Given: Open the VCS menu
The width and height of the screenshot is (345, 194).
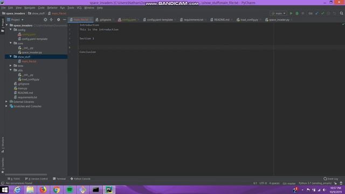Looking at the screenshot, I should (79, 8).
